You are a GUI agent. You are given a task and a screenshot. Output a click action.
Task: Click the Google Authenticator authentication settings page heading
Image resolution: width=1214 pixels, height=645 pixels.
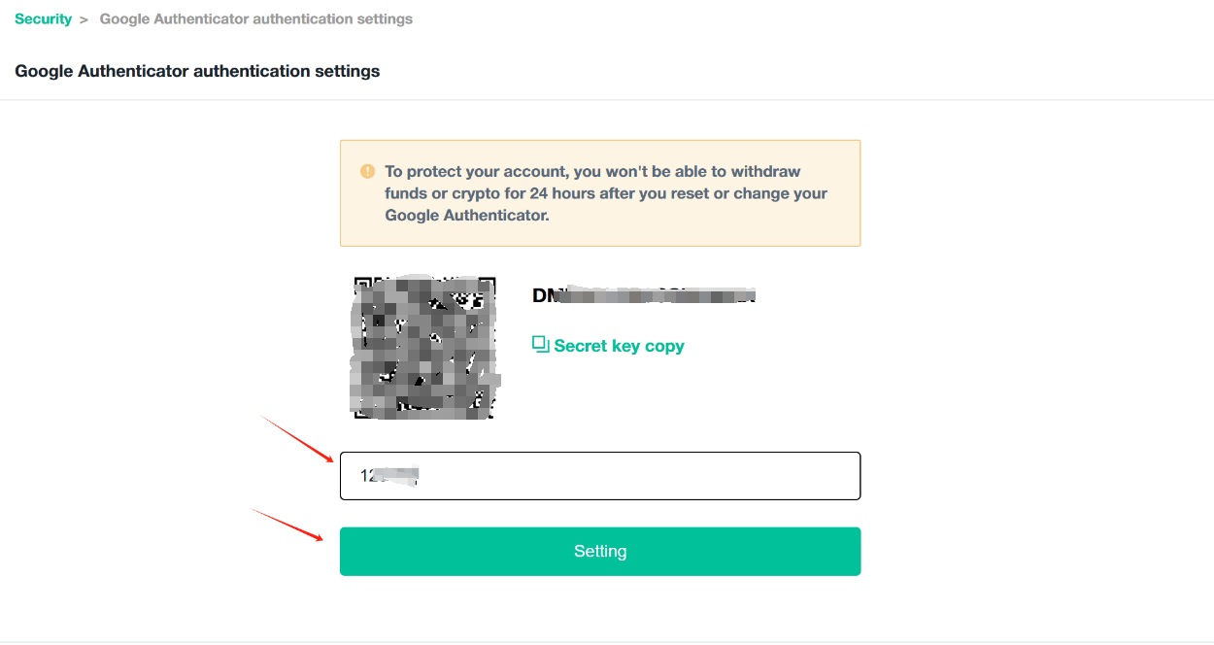point(197,71)
